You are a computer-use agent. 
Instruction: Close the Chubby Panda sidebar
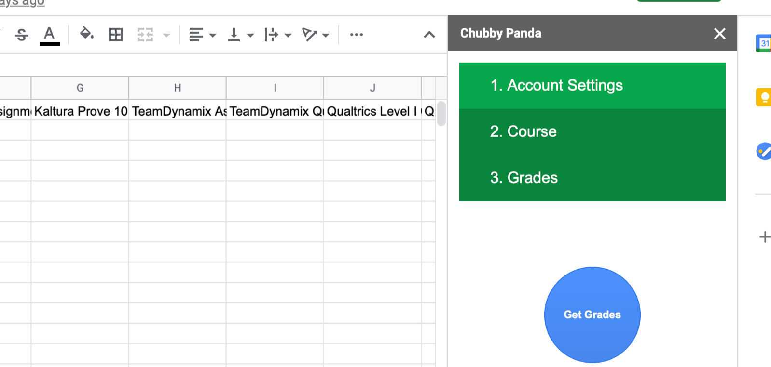point(719,34)
